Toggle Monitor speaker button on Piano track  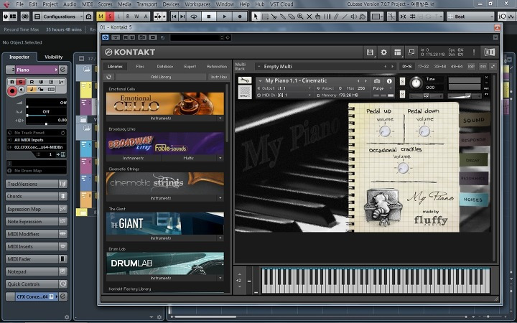point(22,90)
